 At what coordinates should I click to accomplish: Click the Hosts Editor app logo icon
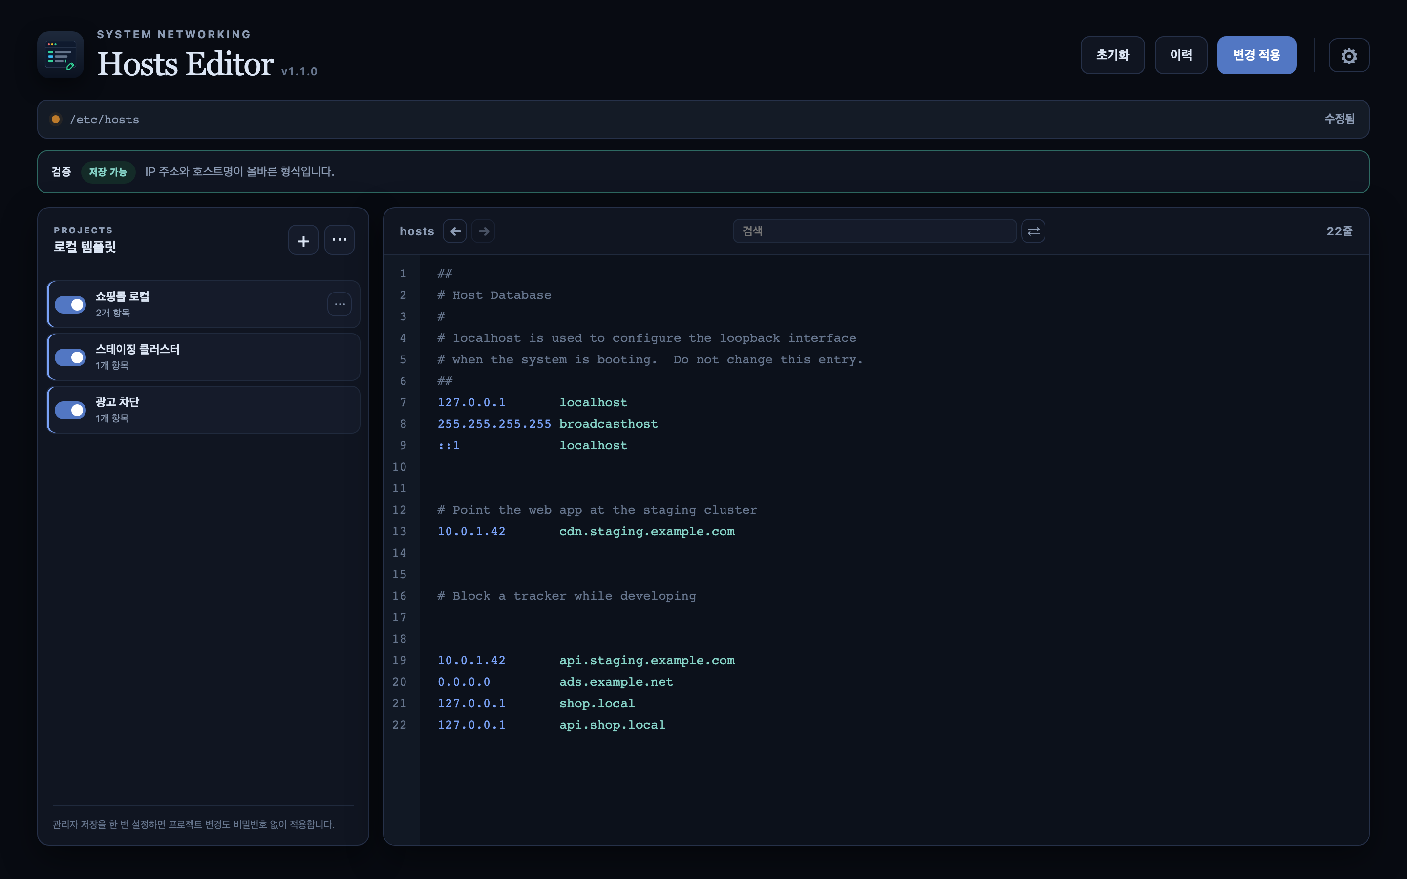pos(61,55)
